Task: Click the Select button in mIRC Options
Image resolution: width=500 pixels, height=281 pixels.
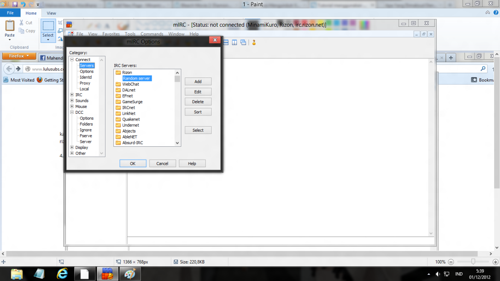Action: pos(198,130)
